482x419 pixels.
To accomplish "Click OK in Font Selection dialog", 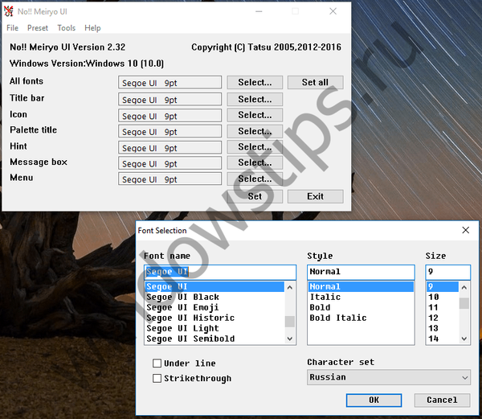I will click(374, 400).
